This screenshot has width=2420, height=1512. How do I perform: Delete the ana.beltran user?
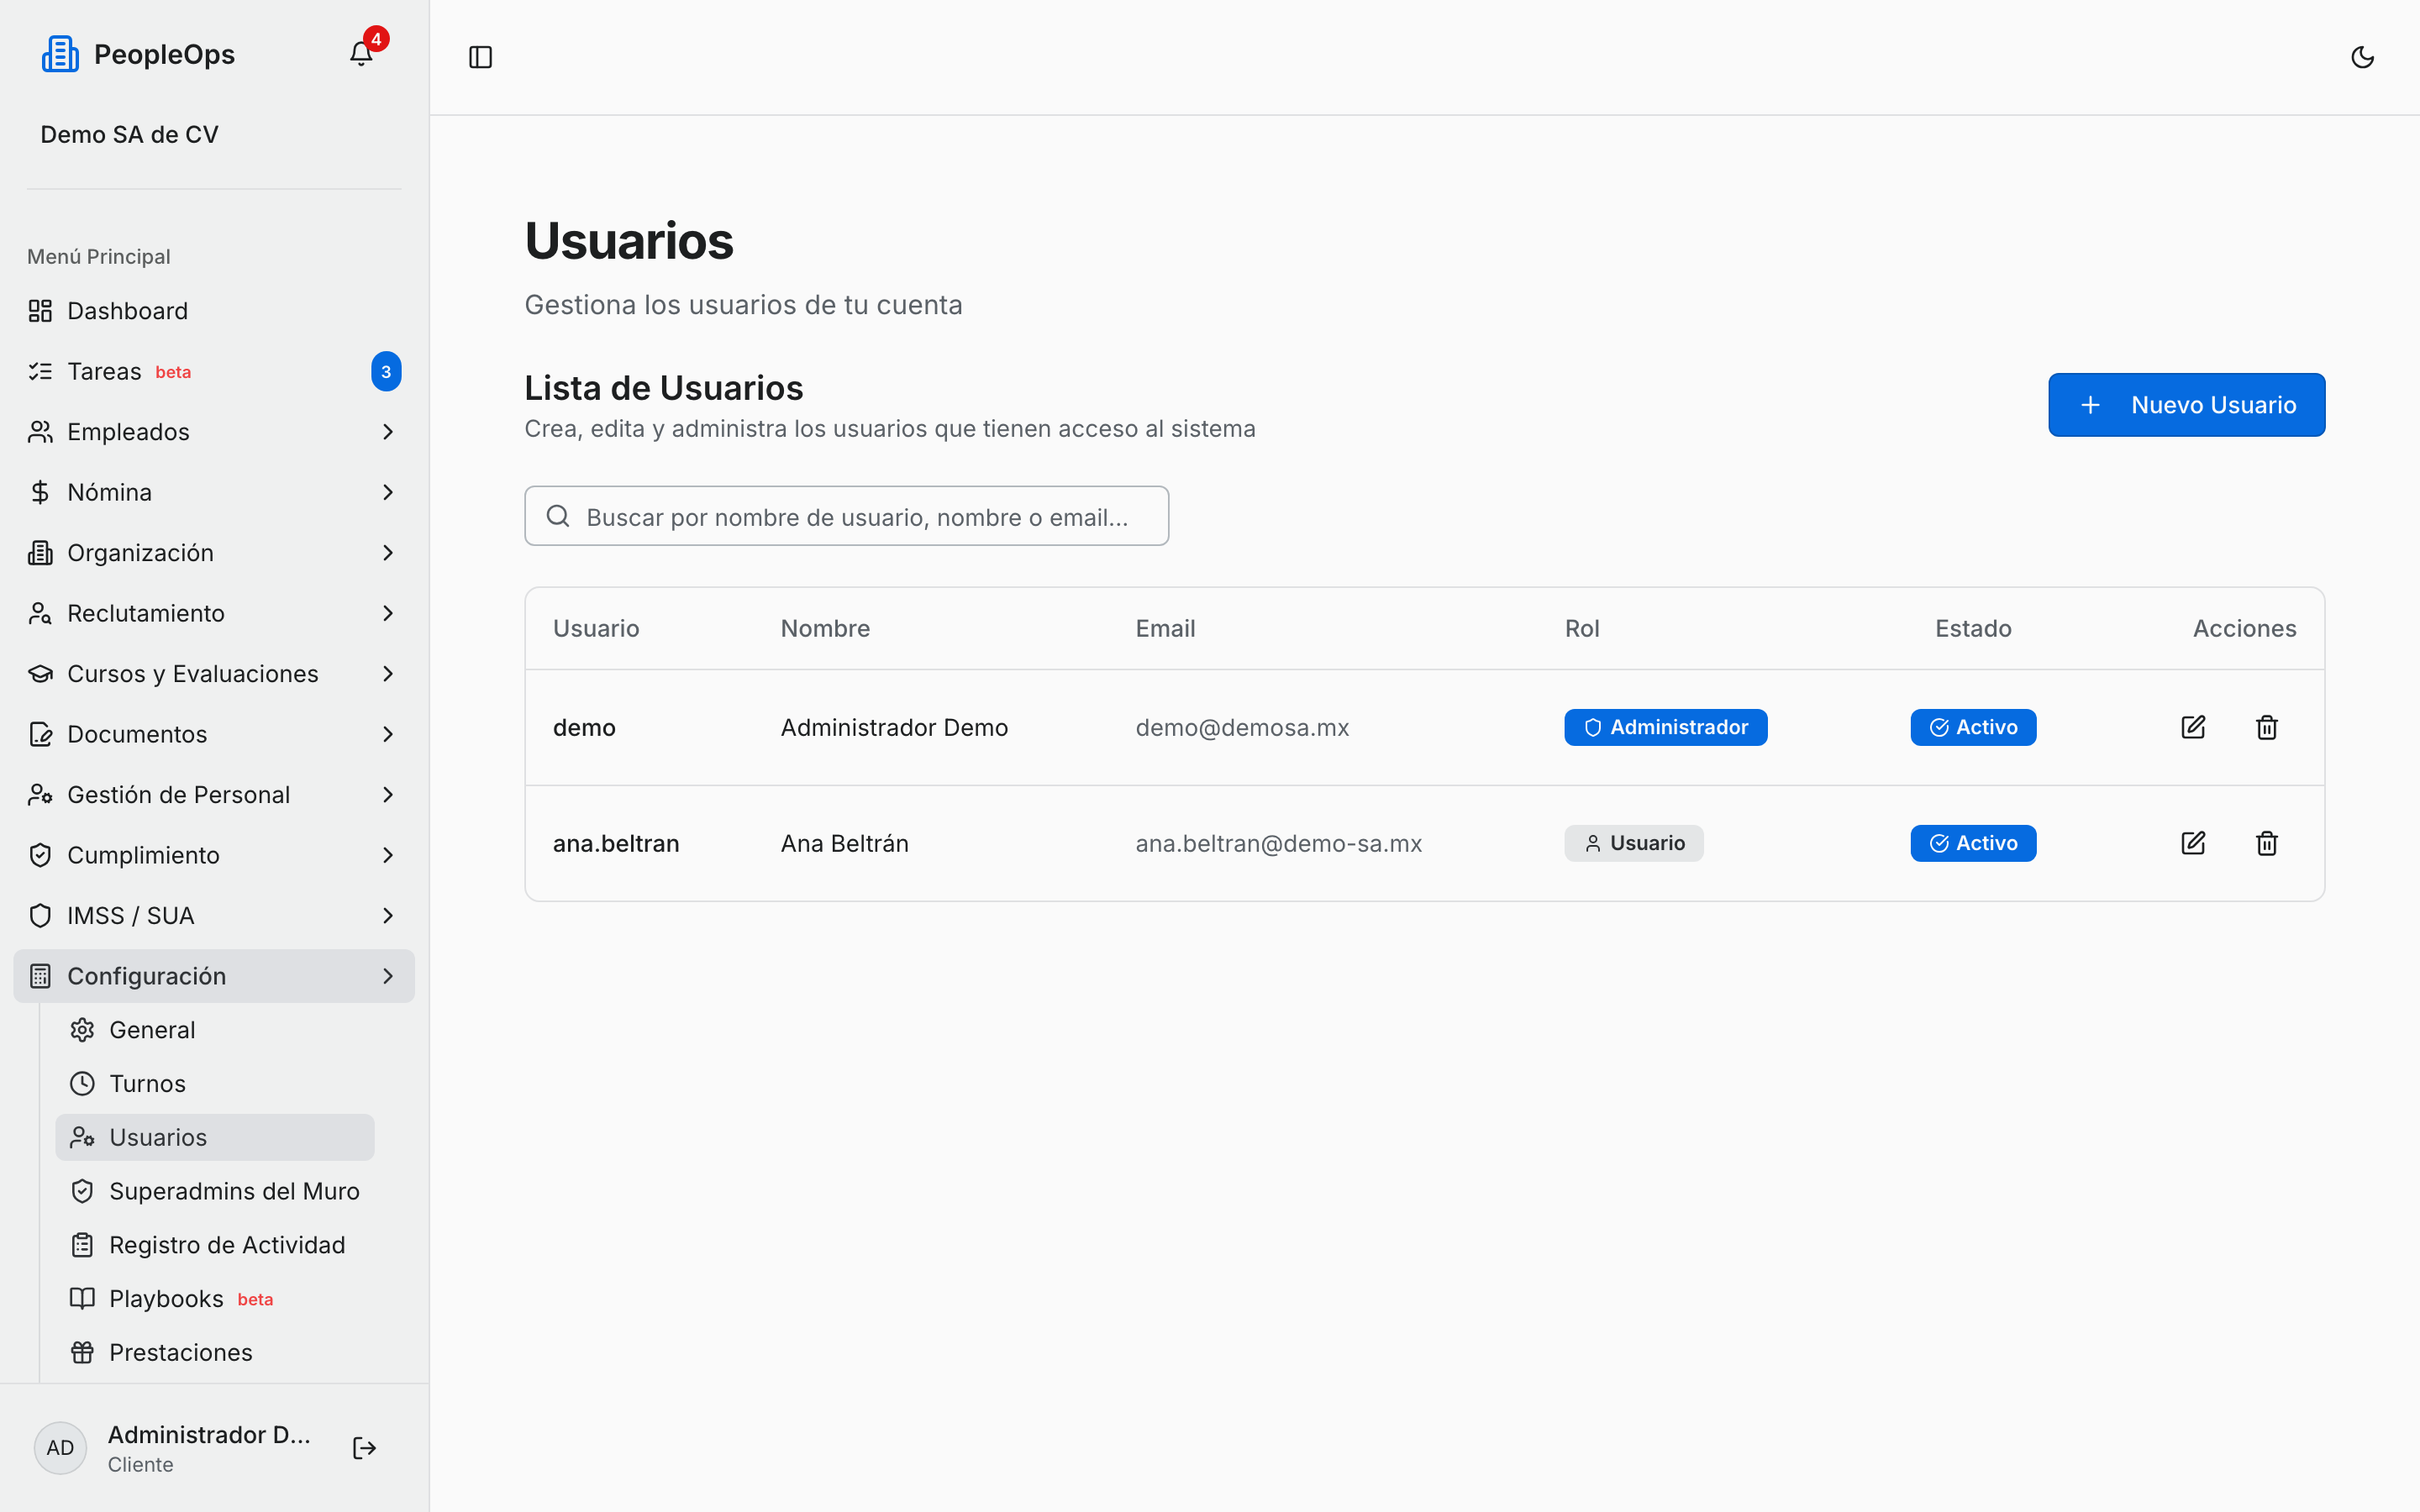click(2266, 843)
